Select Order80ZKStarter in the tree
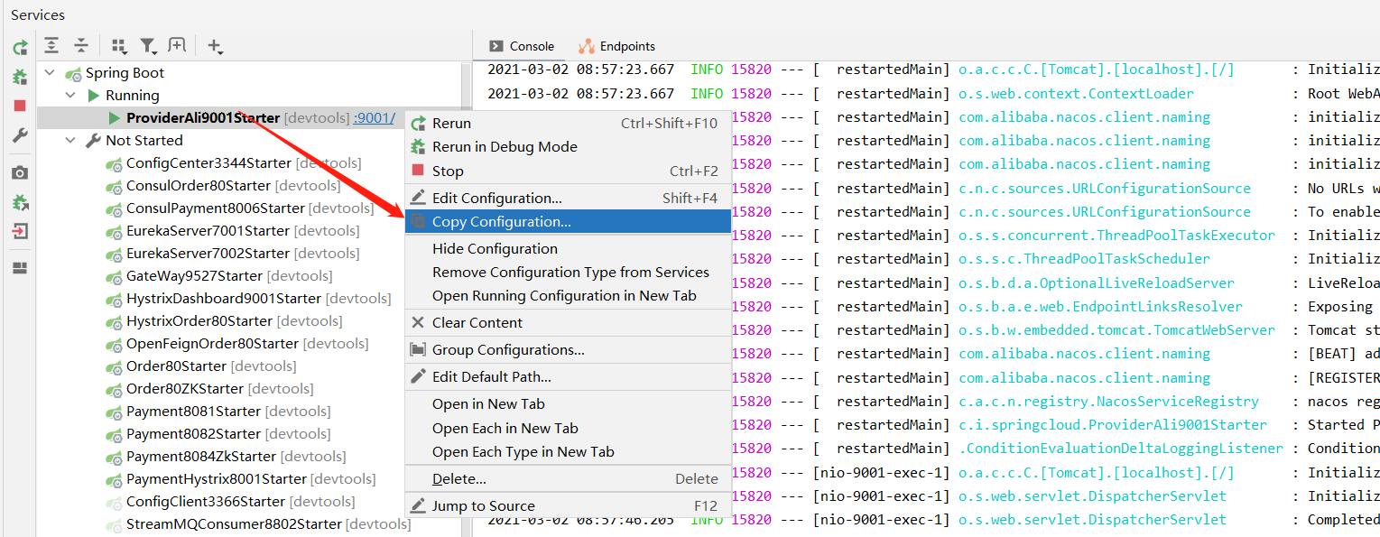The width and height of the screenshot is (1380, 537). 185,389
